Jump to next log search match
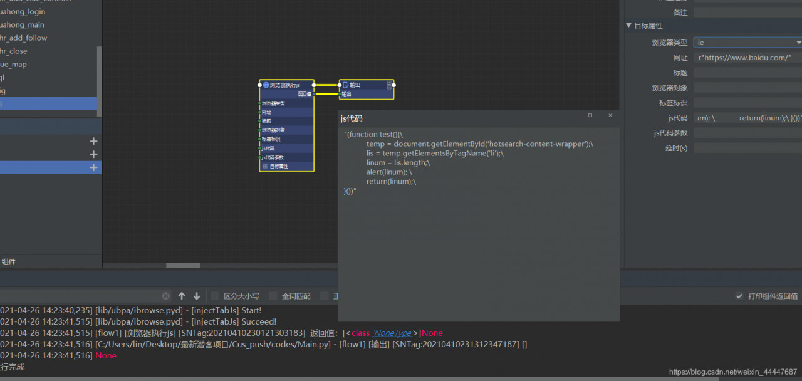Screen dimensions: 802x381 pos(197,296)
